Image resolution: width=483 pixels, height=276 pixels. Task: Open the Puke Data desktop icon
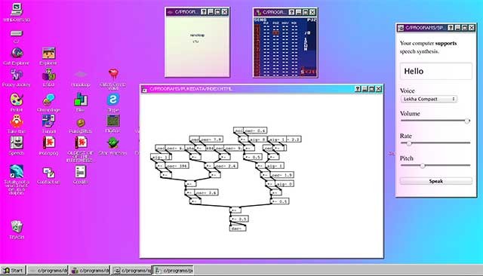(81, 123)
